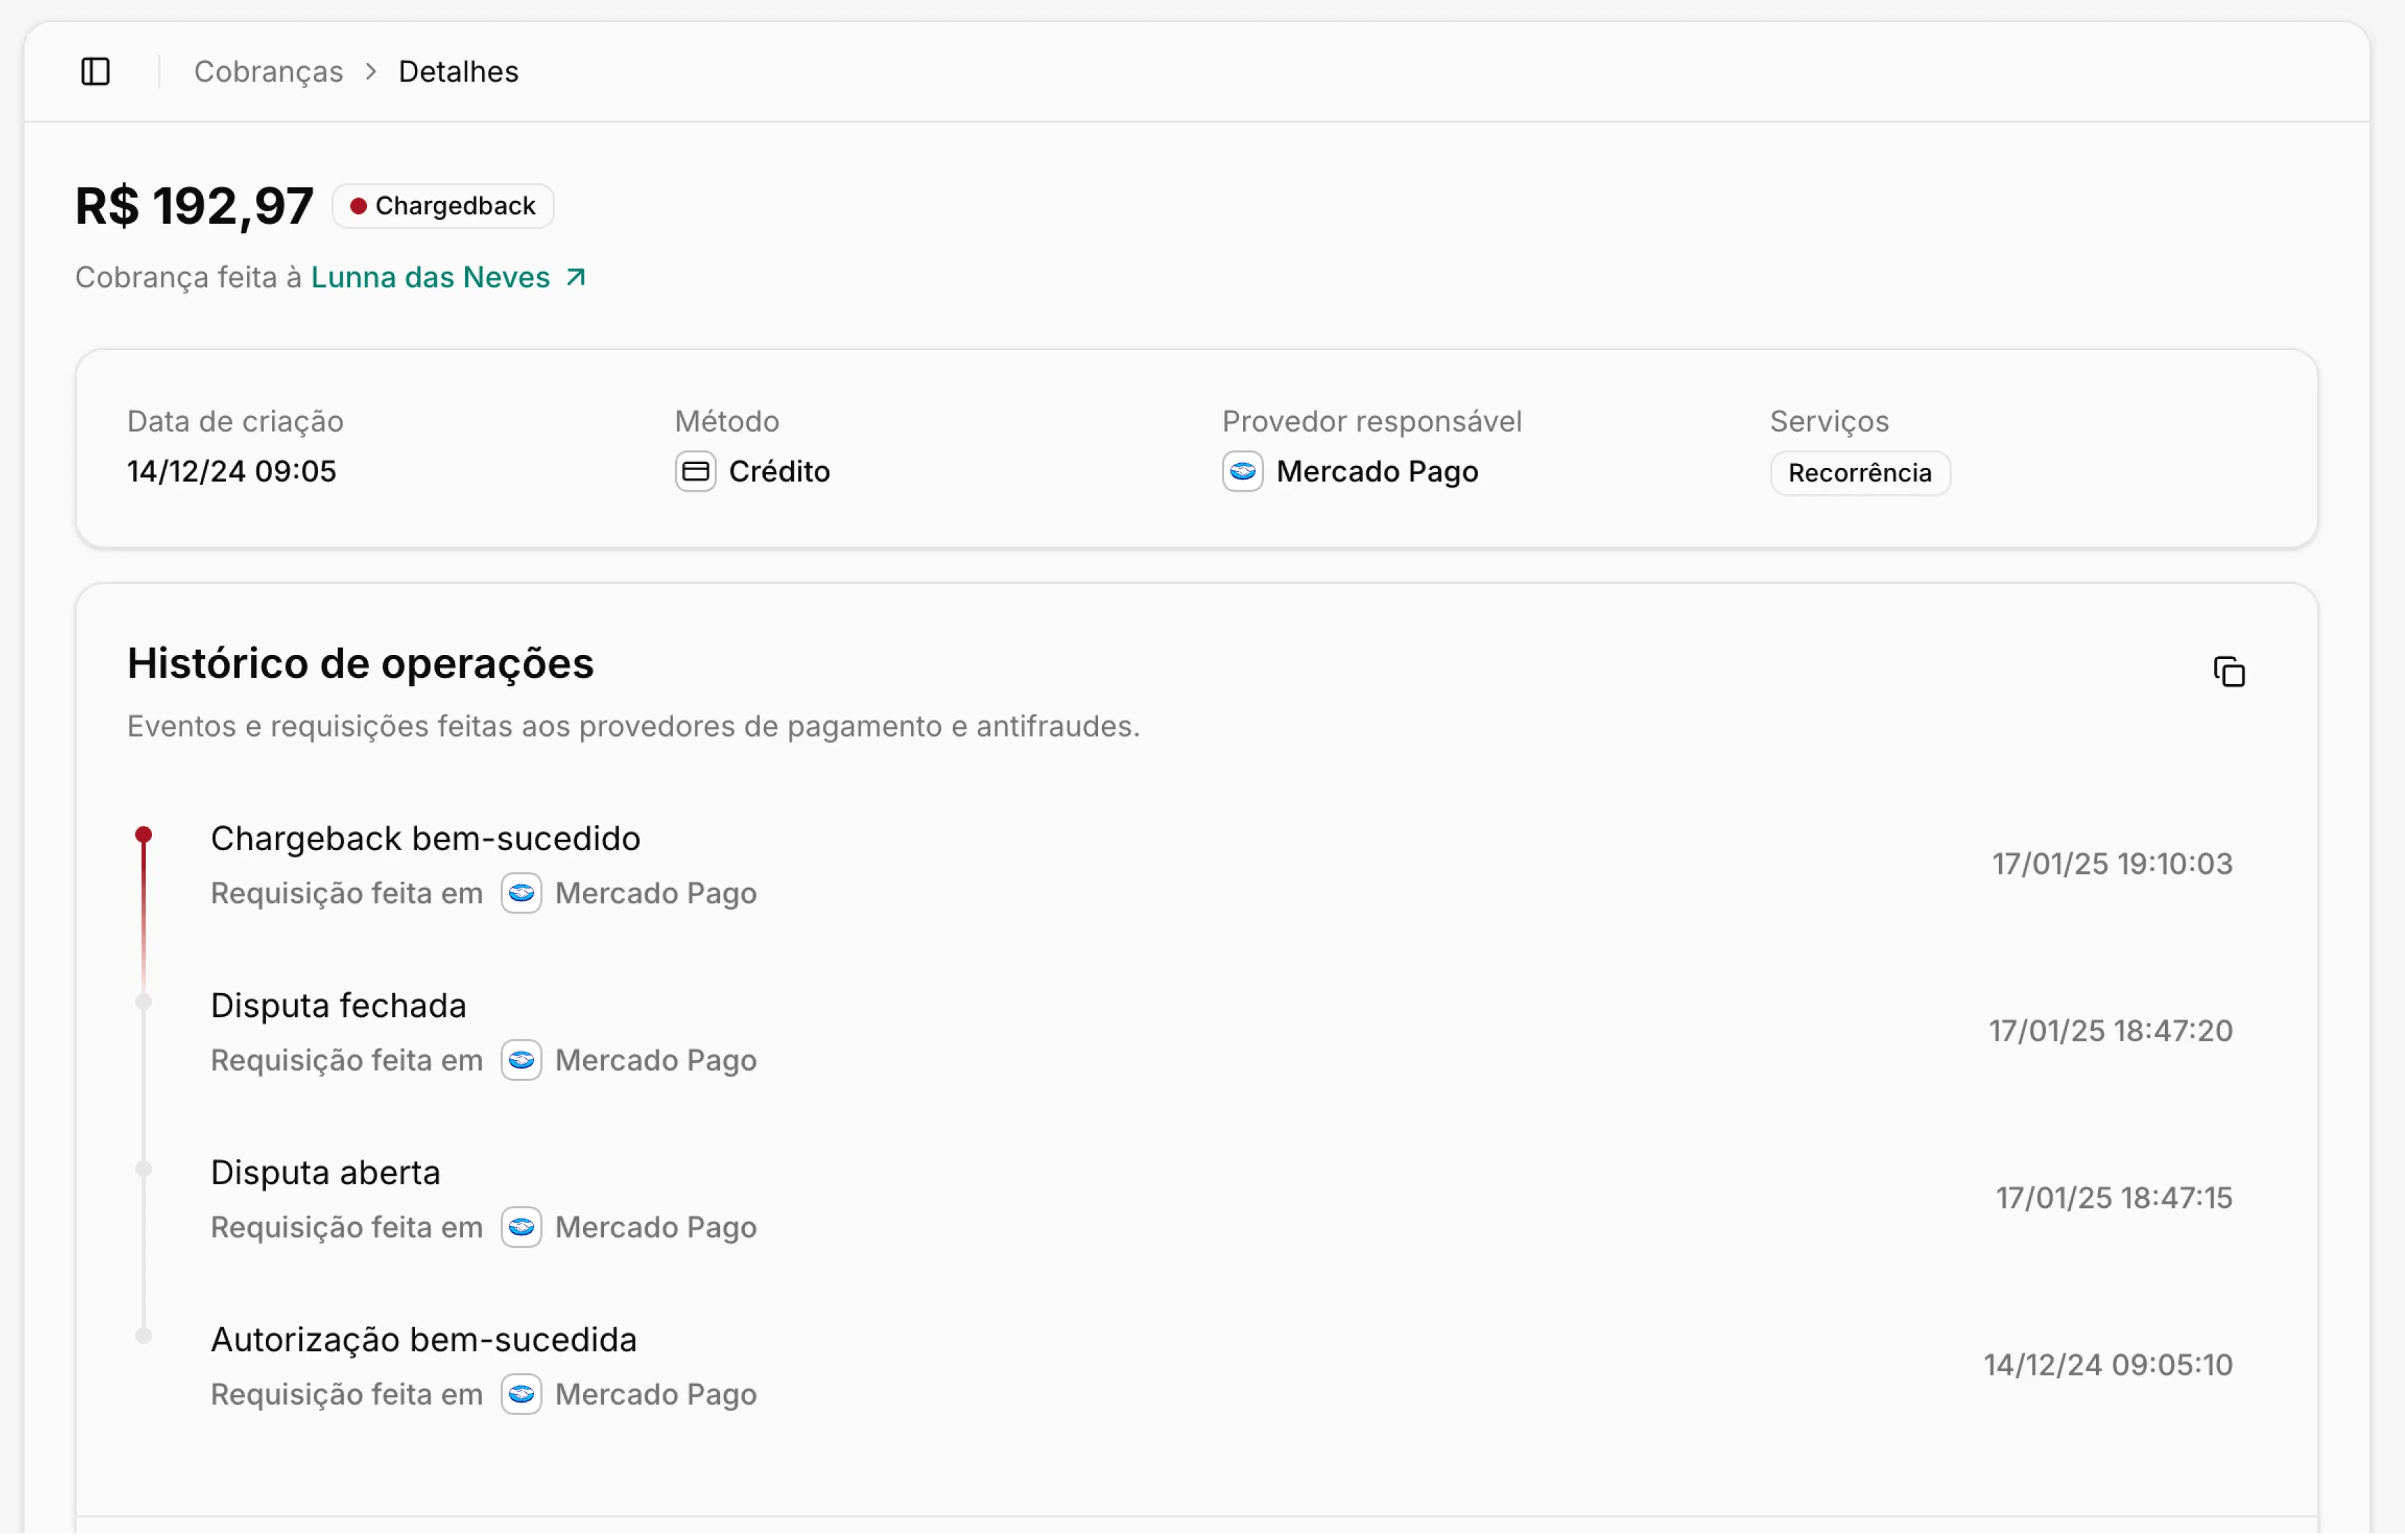Open external arrow next to Lunna das Neves

[576, 277]
